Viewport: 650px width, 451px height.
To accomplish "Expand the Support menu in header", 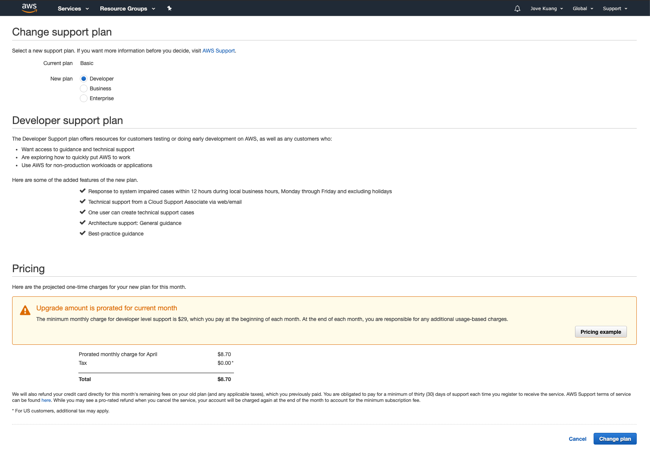I will [615, 8].
